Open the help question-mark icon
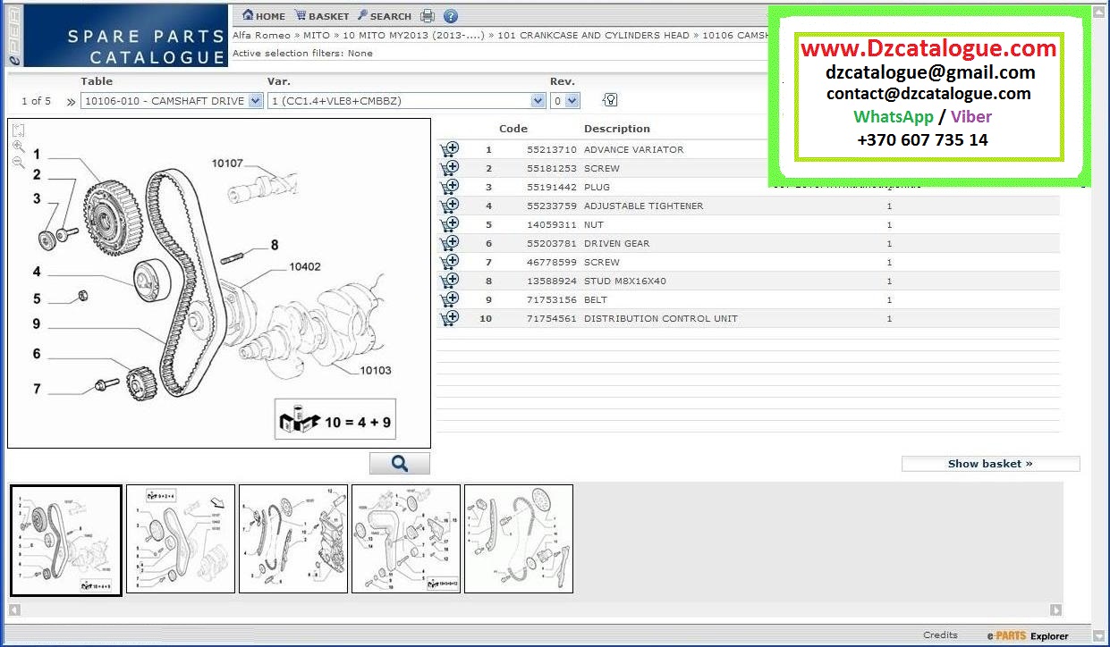 [x=451, y=16]
